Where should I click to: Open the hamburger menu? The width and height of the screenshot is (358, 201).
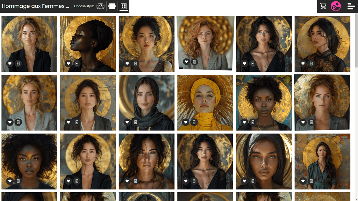351,6
